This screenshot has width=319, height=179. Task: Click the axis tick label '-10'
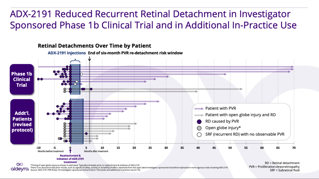[x=38, y=148]
